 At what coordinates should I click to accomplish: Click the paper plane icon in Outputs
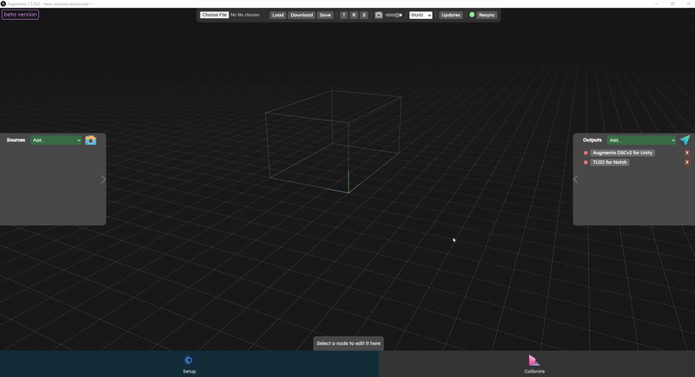[x=685, y=140]
